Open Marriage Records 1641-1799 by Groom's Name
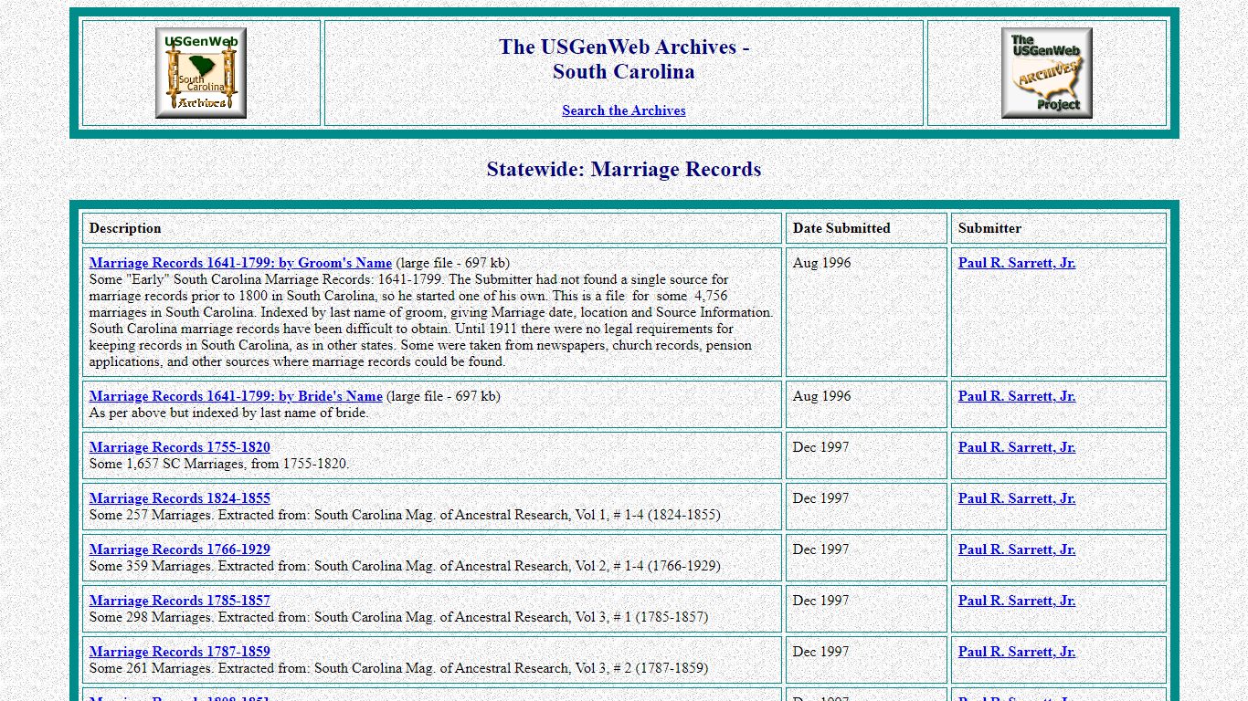1248x701 pixels. tap(240, 263)
